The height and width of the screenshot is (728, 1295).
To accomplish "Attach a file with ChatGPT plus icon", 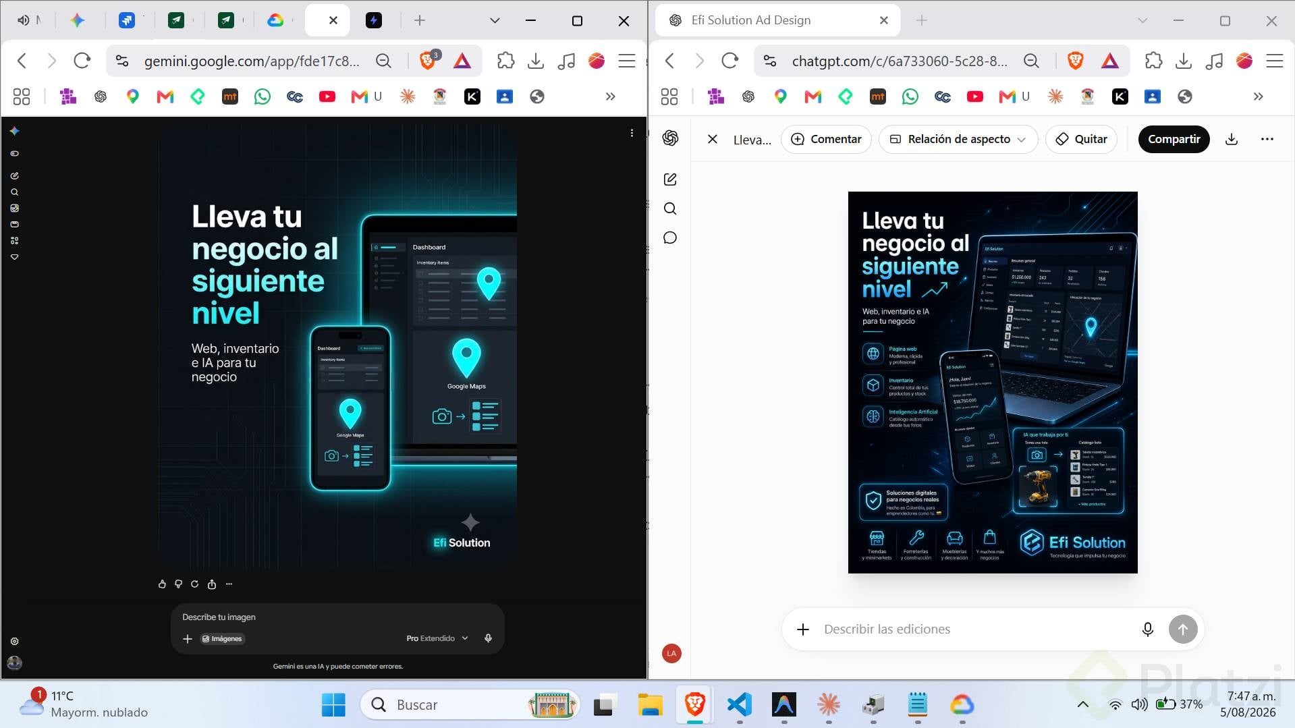I will [x=803, y=629].
